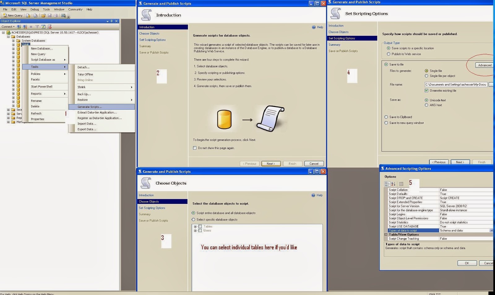Click 'Script Database as' context menu item
495x295 pixels.
point(45,60)
